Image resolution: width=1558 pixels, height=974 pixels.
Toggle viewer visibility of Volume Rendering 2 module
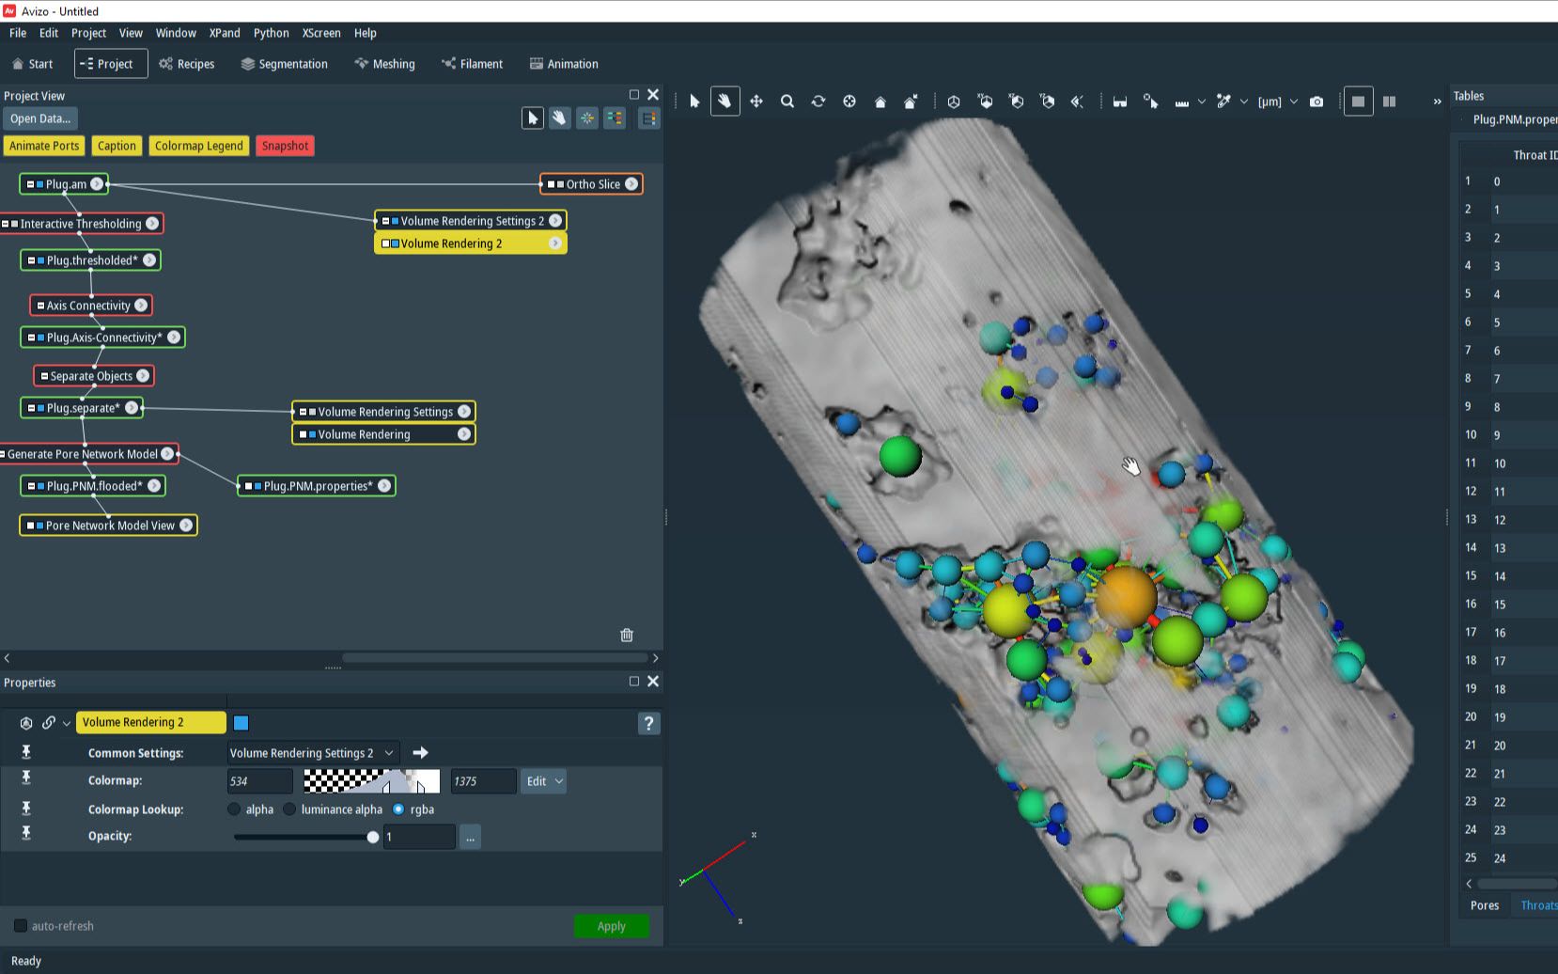[x=395, y=243]
